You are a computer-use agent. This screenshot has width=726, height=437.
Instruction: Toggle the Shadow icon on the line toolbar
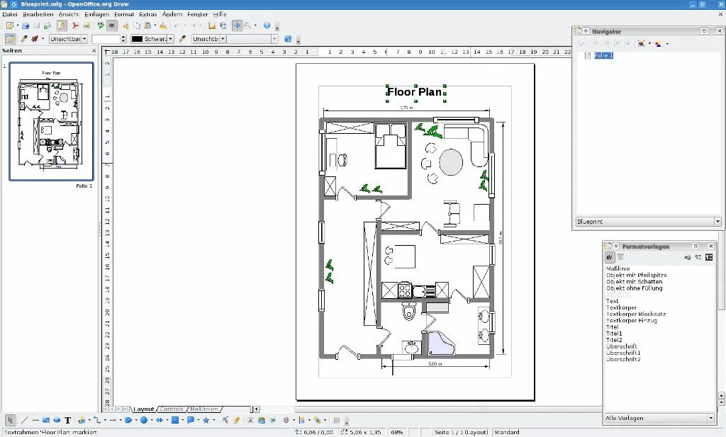coord(288,39)
